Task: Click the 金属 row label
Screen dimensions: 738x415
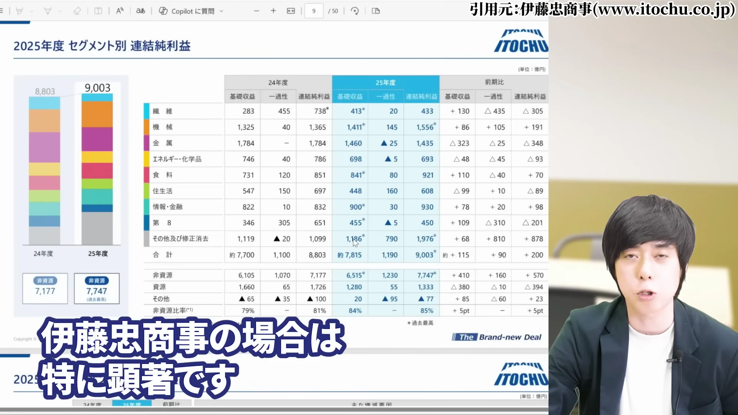Action: click(x=163, y=143)
